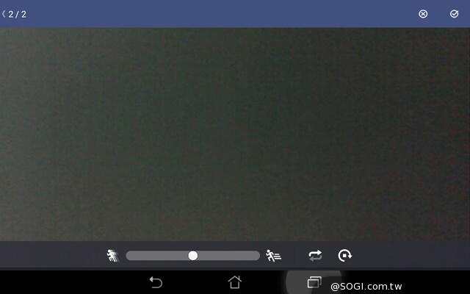This screenshot has width=470, height=294.
Task: Cancel editing with the circled X
Action: click(x=423, y=14)
